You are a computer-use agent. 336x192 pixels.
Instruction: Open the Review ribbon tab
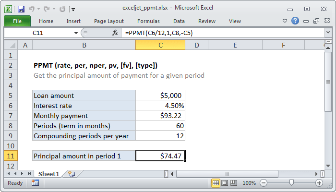point(207,21)
